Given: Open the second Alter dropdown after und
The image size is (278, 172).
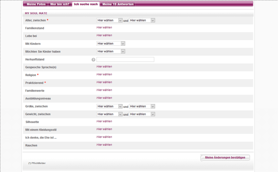Looking at the screenshot, I should [x=142, y=20].
